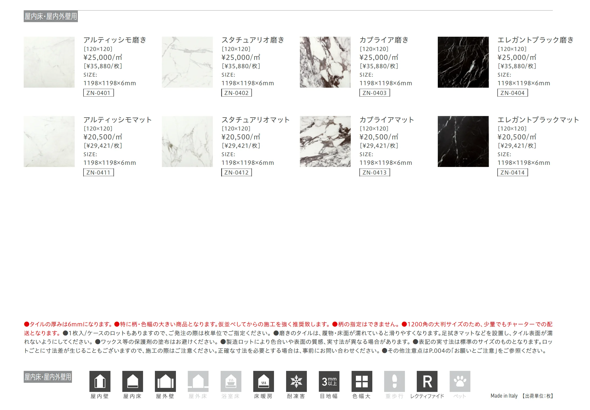Click the スタチュアリオマット product title

tap(255, 119)
